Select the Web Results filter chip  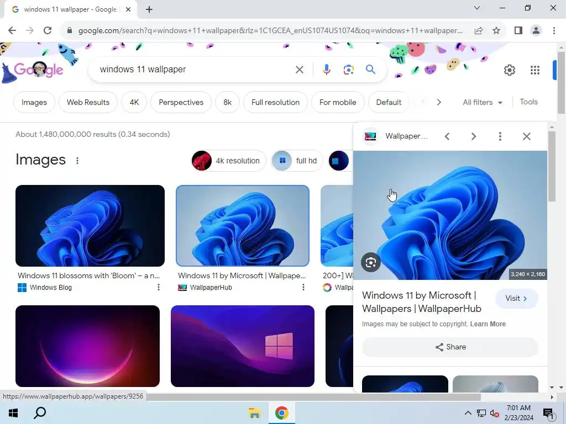88,102
